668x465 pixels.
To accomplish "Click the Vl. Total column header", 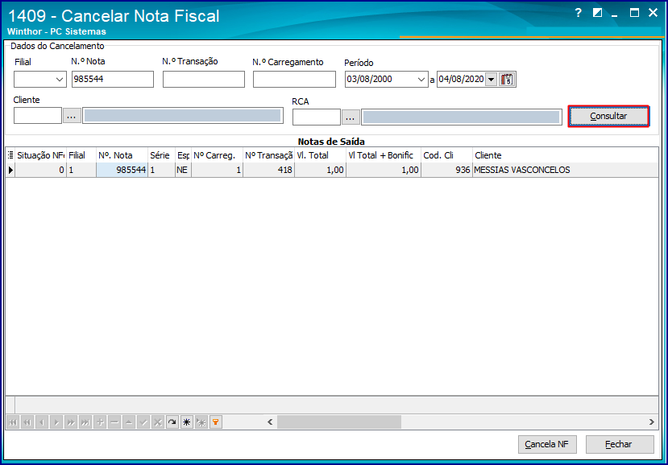I will tap(320, 155).
